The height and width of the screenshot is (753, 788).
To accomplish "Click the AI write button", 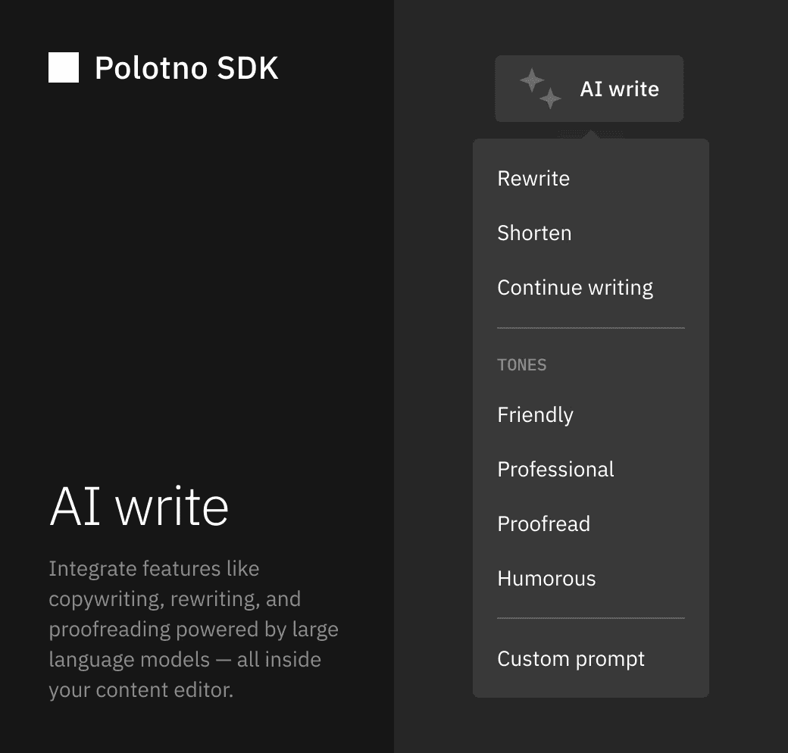I will [589, 89].
